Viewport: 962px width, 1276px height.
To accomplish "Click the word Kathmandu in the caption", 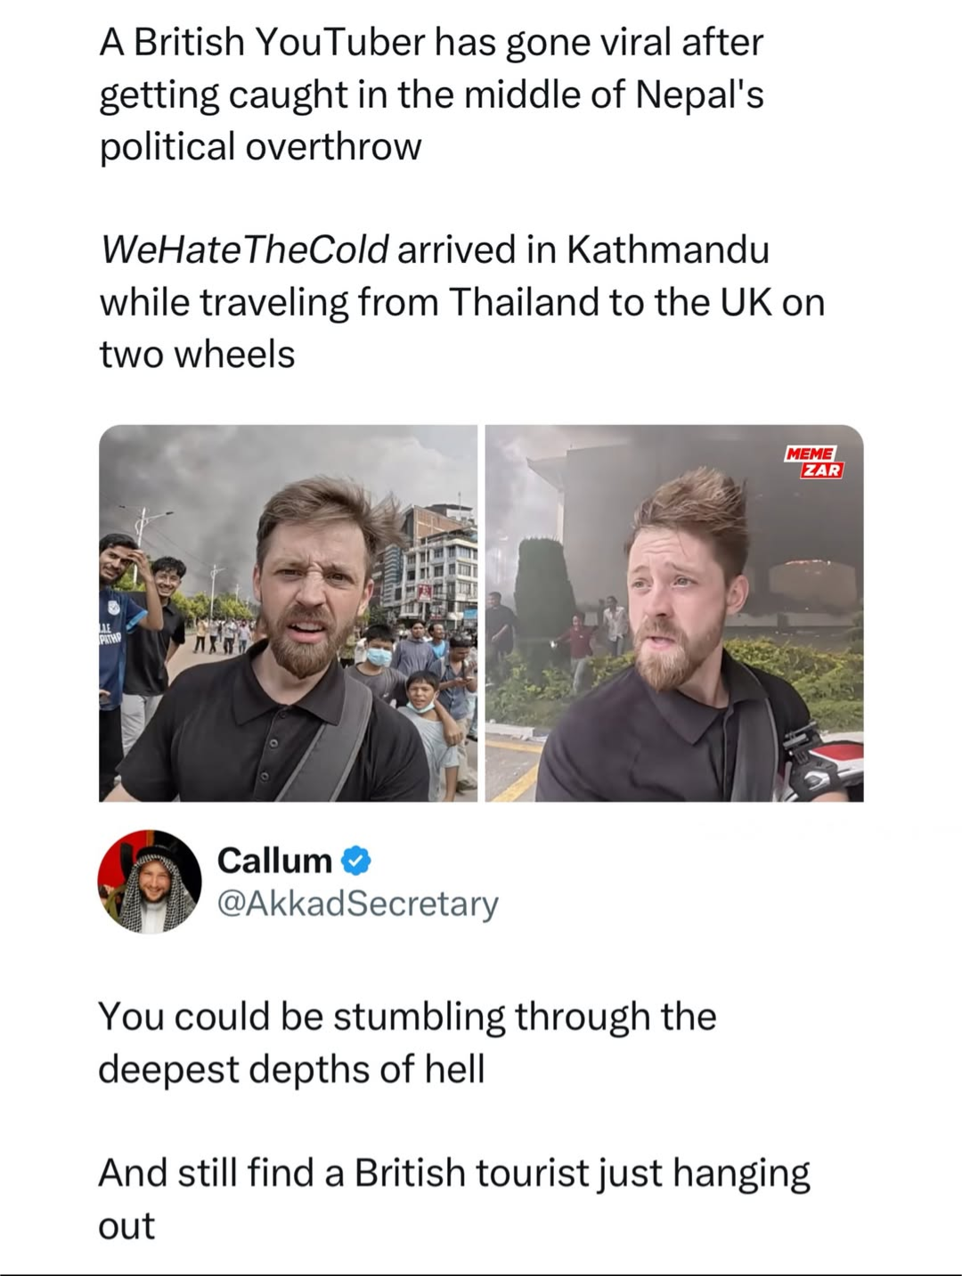I will (x=667, y=250).
